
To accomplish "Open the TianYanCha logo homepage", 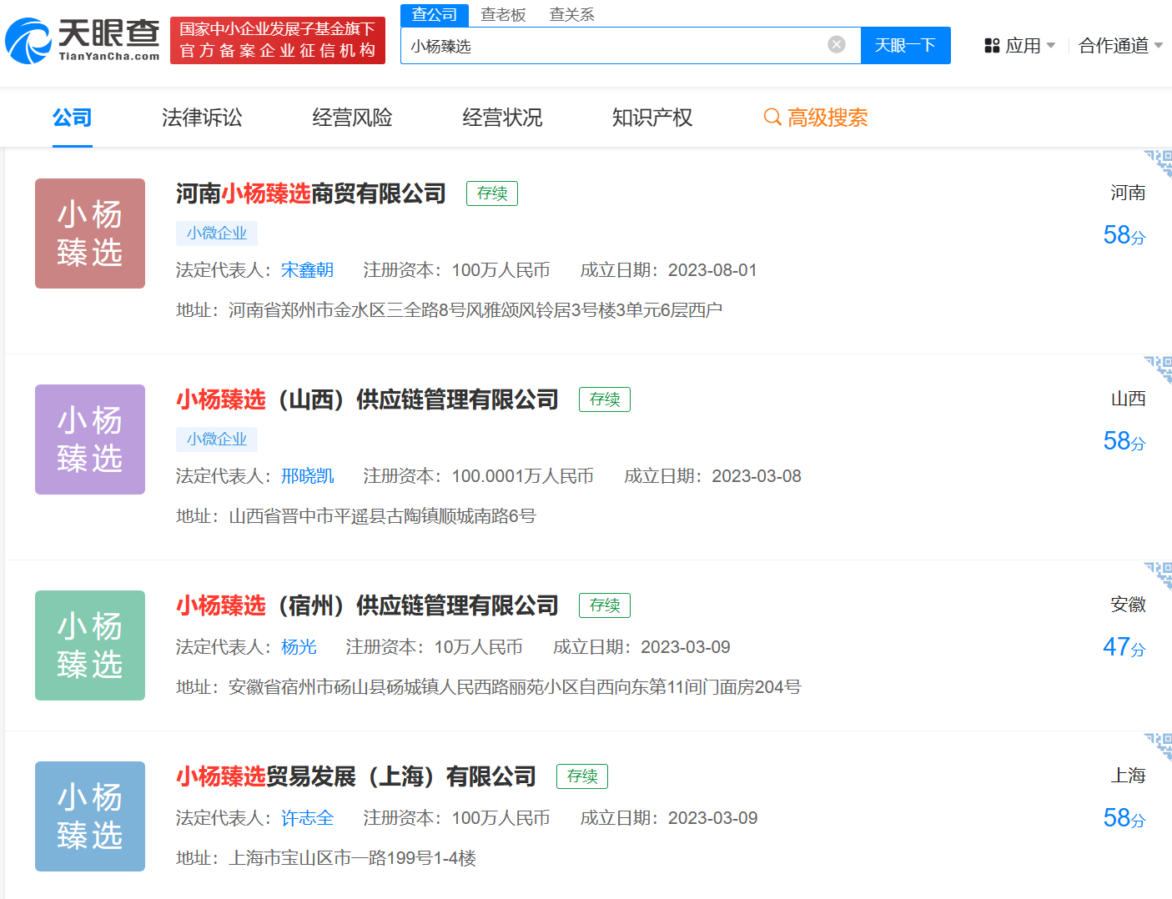I will pyautogui.click(x=83, y=41).
